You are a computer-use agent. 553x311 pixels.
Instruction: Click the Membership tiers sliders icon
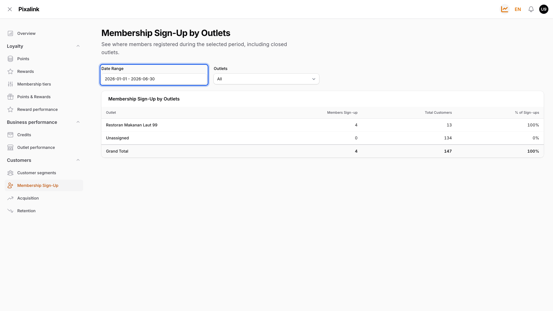(10, 84)
